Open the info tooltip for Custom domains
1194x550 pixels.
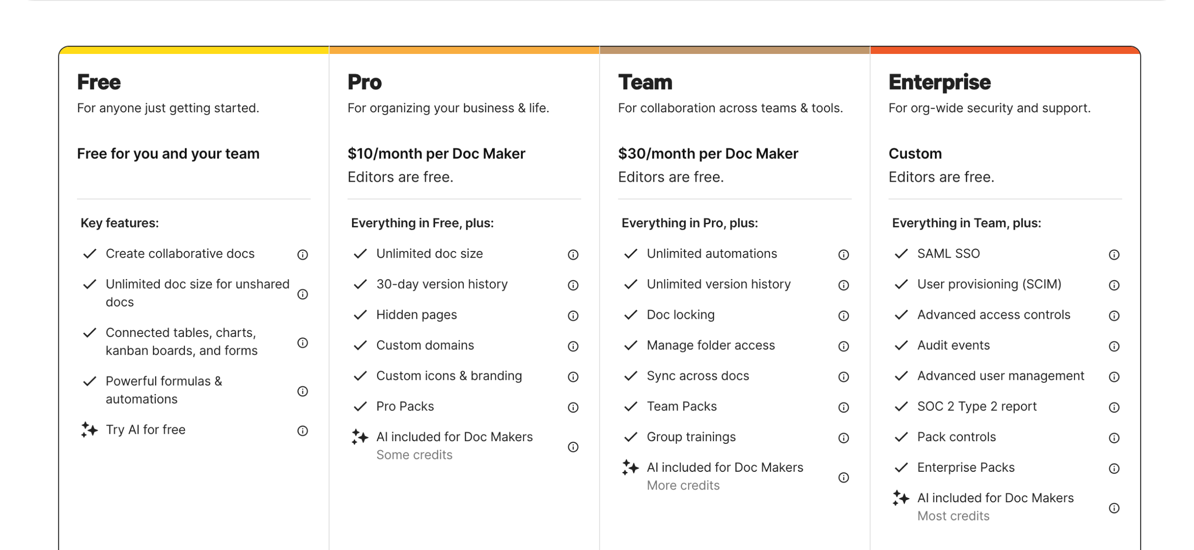coord(574,346)
